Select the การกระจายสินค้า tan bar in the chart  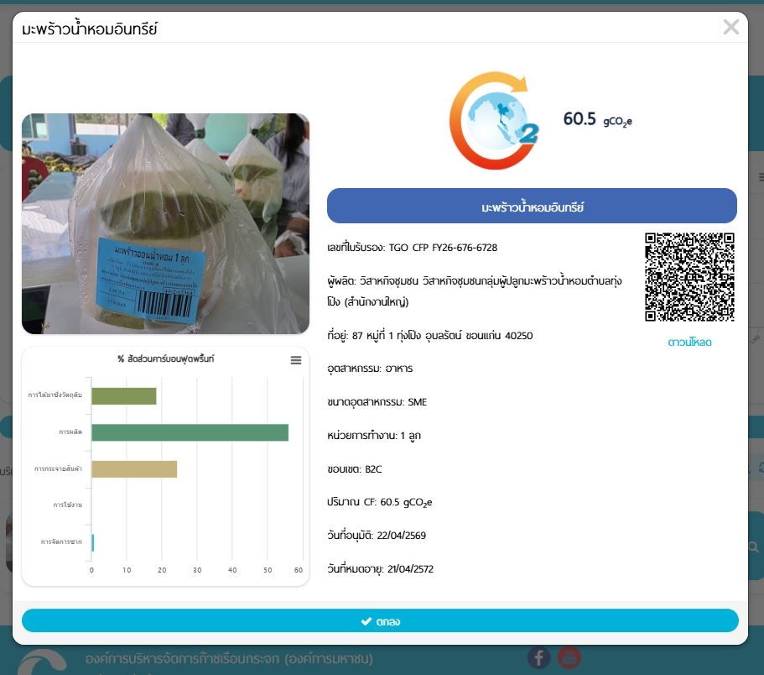coord(134,469)
